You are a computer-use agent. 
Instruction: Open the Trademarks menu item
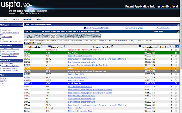27,19
